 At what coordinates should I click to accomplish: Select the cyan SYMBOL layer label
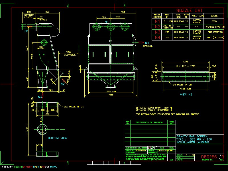(55, 166)
